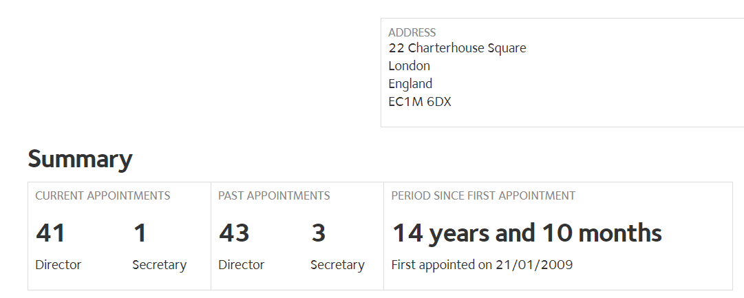
Task: Click First appointed on 21/01/2009 text
Action: click(x=482, y=265)
